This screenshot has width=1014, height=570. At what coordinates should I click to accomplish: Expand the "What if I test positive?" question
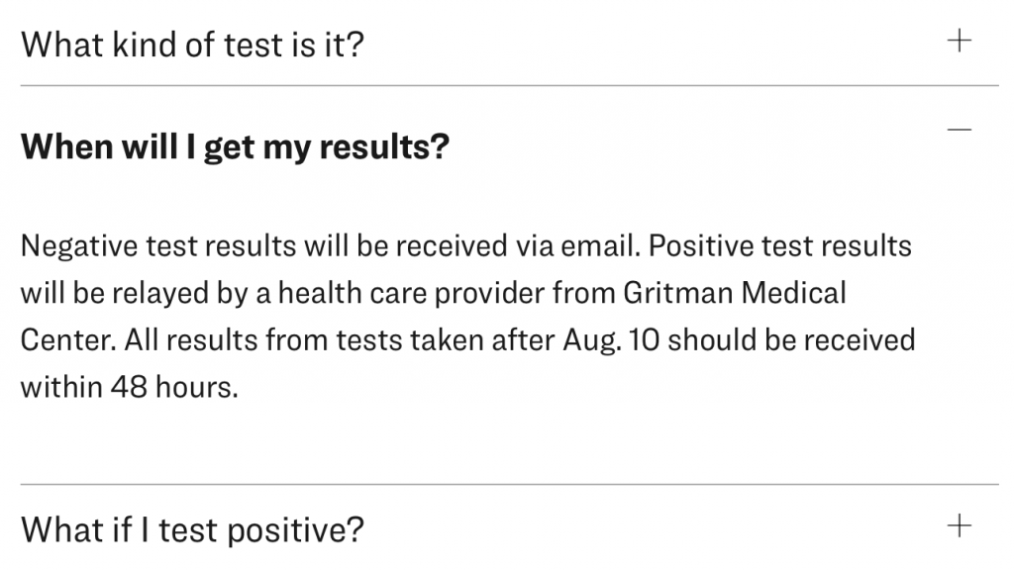click(193, 529)
